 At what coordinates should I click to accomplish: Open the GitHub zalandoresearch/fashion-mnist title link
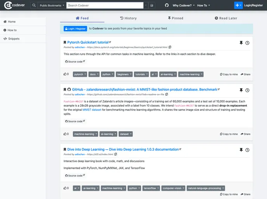coord(145,89)
